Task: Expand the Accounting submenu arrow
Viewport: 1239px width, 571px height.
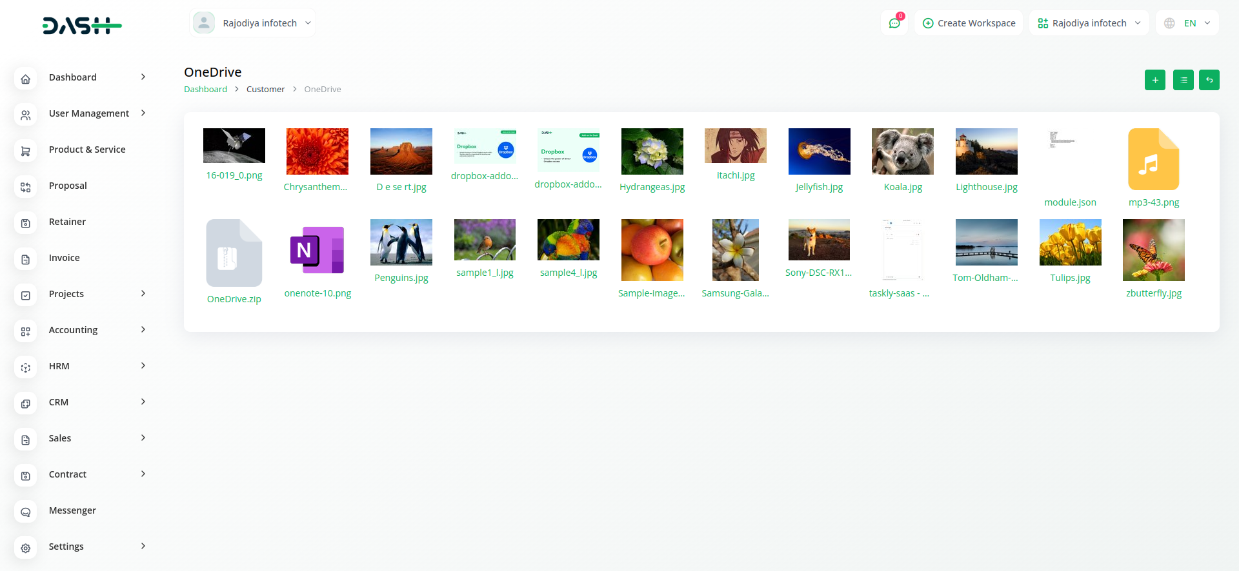Action: click(143, 330)
